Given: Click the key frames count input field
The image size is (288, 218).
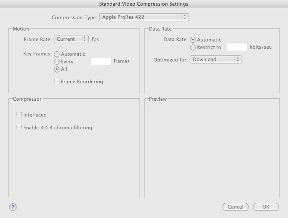Looking at the screenshot, I should coord(101,61).
